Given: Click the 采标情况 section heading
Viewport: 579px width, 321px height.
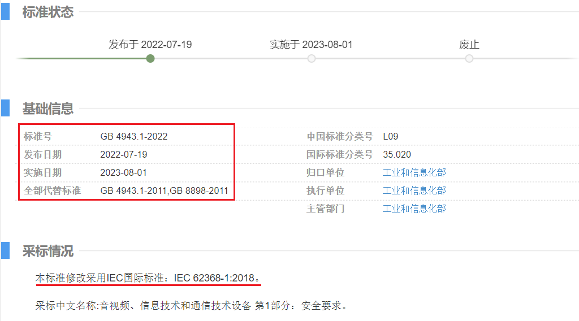Looking at the screenshot, I should (x=48, y=251).
